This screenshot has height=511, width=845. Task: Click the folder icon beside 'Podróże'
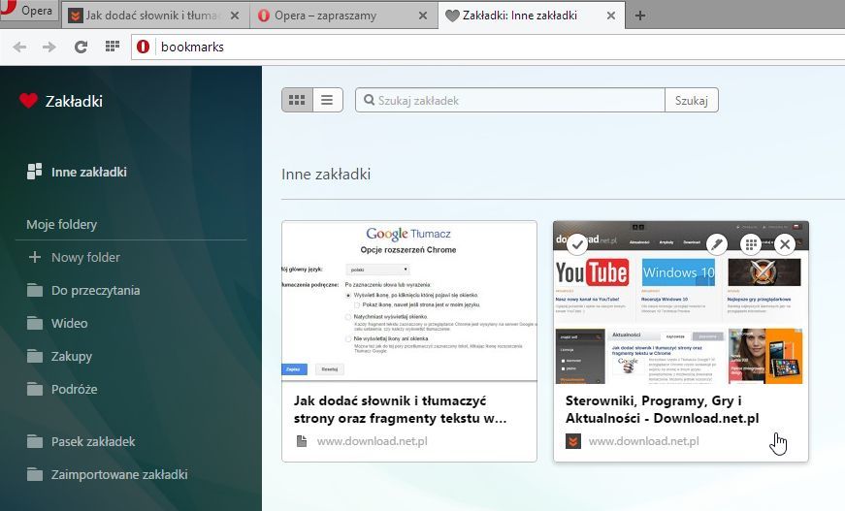pos(35,389)
